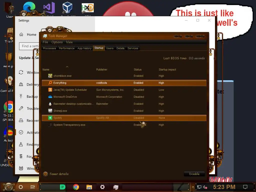
Task: Click the None startup impact value for Spotify
Action: tap(162, 118)
